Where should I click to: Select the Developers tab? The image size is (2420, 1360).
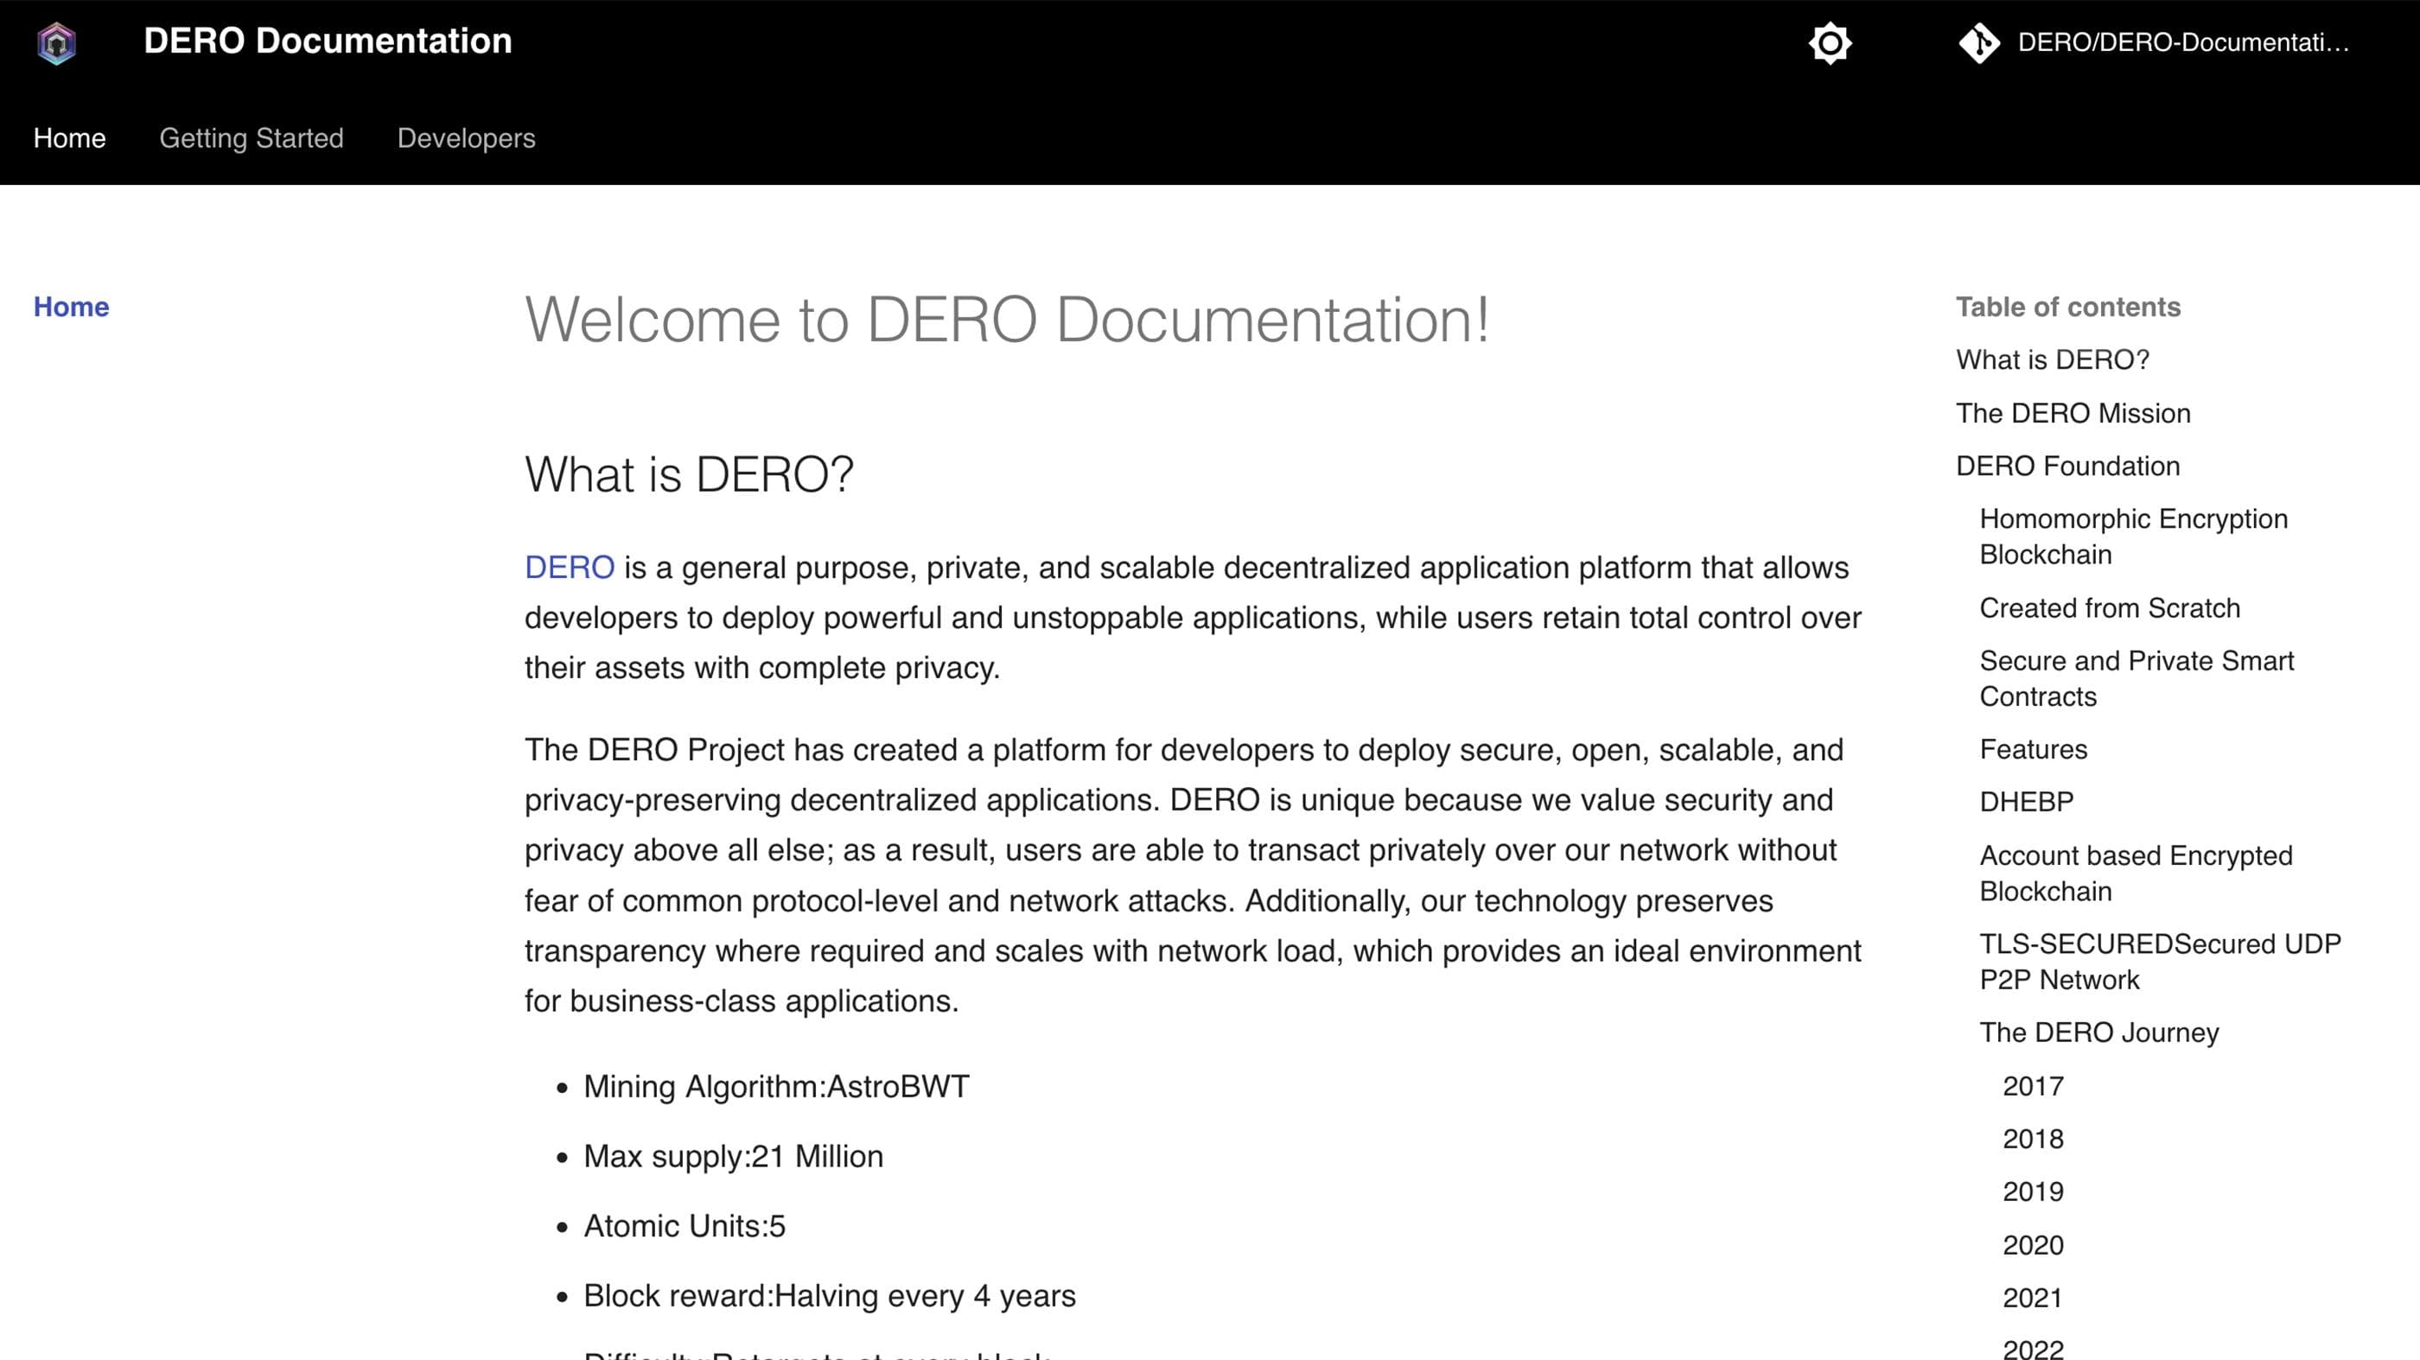click(465, 138)
